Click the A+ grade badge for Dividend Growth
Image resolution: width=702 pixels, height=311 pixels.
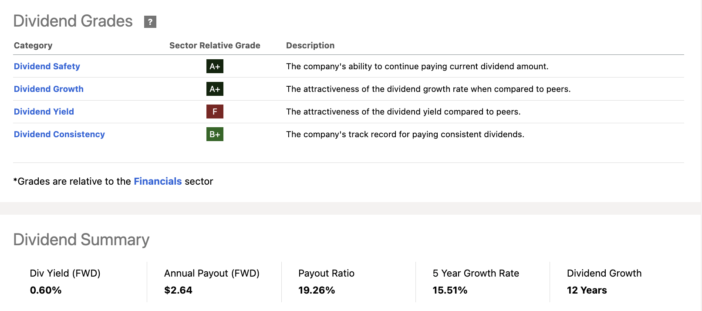(x=215, y=89)
